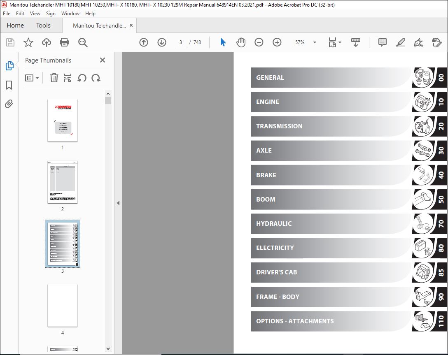This screenshot has width=448, height=355.
Task: Add a comment sticky note
Action: point(382,42)
